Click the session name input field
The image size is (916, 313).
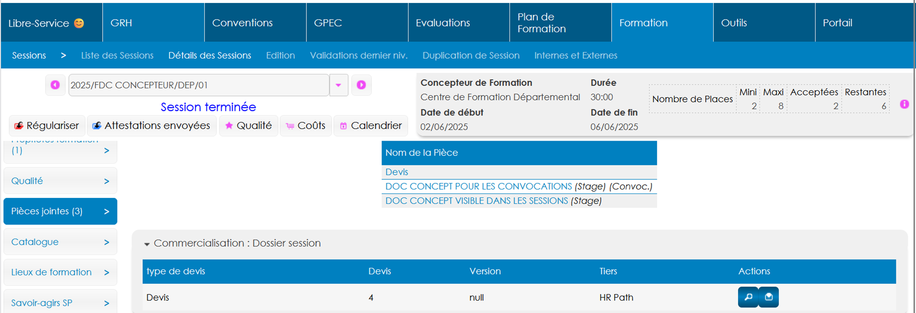[198, 85]
